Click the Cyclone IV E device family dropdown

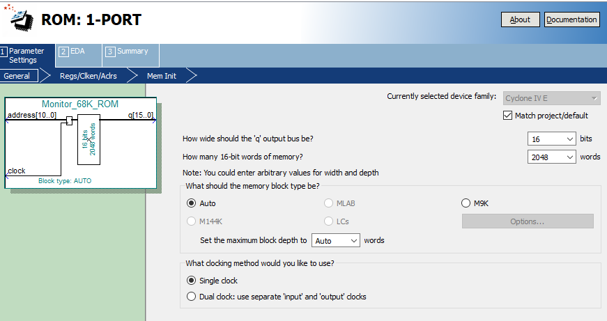pyautogui.click(x=551, y=97)
